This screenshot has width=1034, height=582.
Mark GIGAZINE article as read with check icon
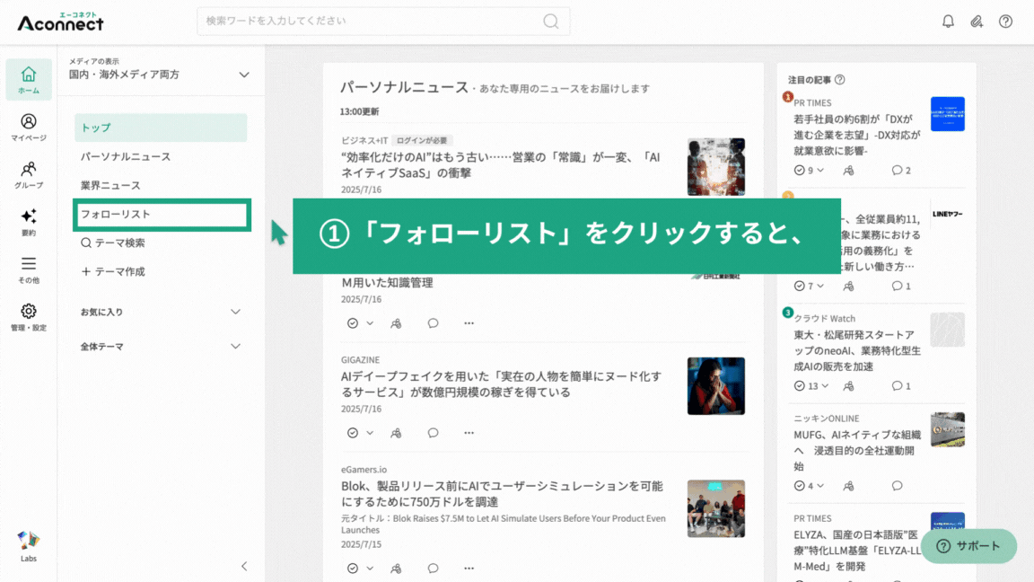point(353,433)
